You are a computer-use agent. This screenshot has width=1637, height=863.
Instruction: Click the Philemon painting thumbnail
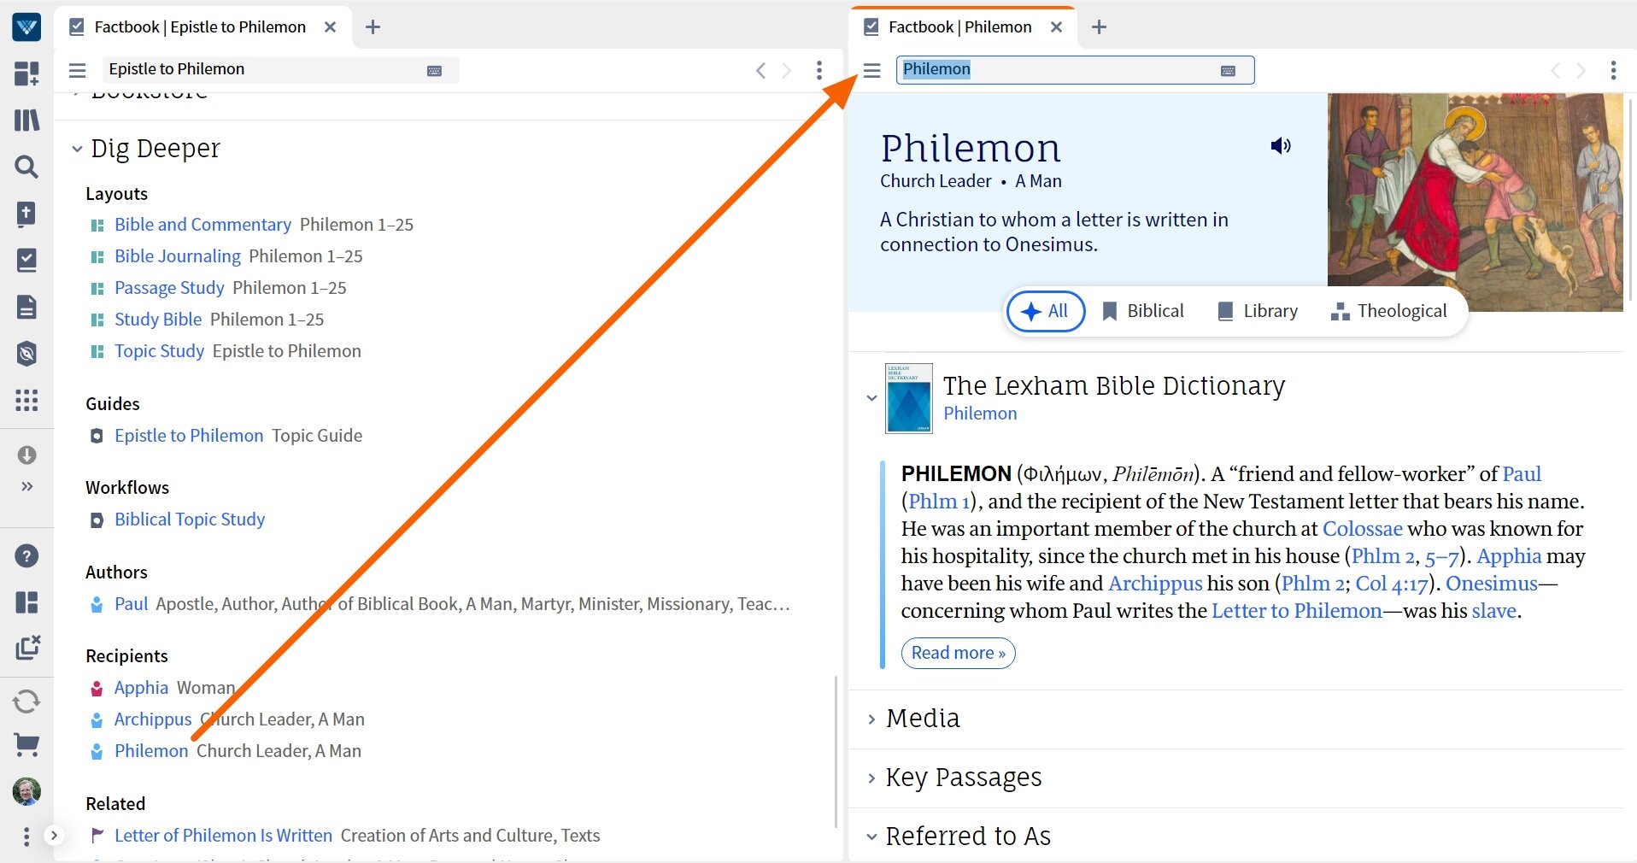[x=1475, y=203]
